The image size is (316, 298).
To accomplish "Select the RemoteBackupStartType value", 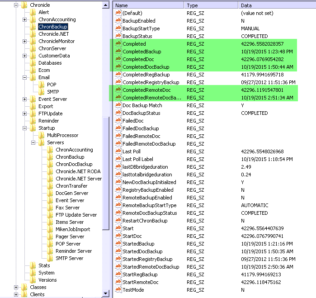I will (x=150, y=205).
